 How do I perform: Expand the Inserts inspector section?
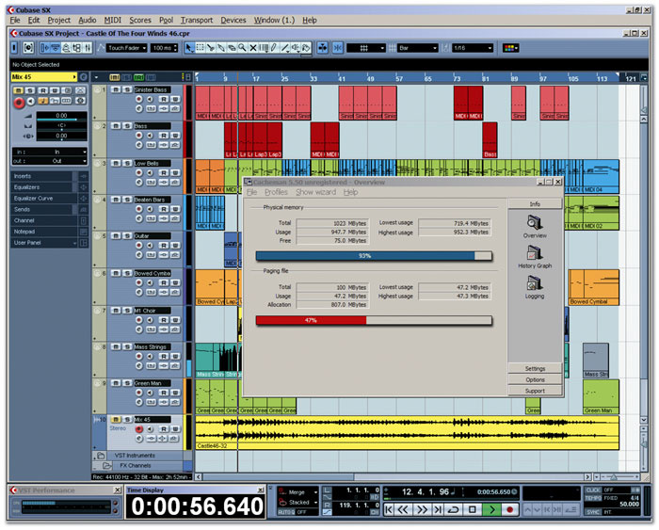pyautogui.click(x=49, y=176)
